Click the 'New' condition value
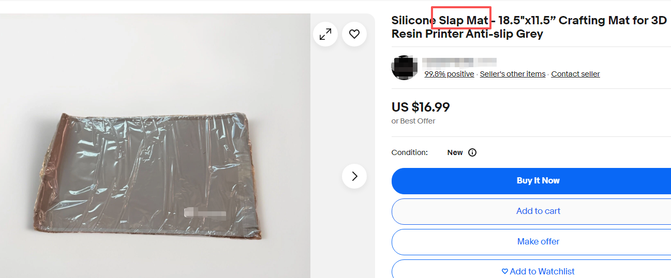The height and width of the screenshot is (278, 671). coord(455,152)
